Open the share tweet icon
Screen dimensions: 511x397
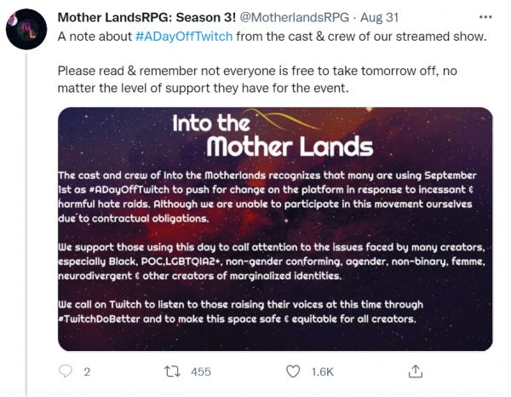point(416,371)
